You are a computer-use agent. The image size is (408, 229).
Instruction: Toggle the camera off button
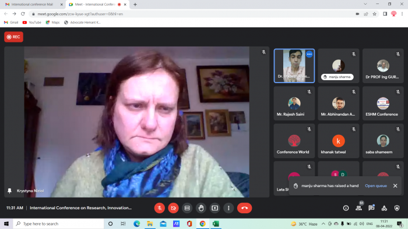[173, 208]
